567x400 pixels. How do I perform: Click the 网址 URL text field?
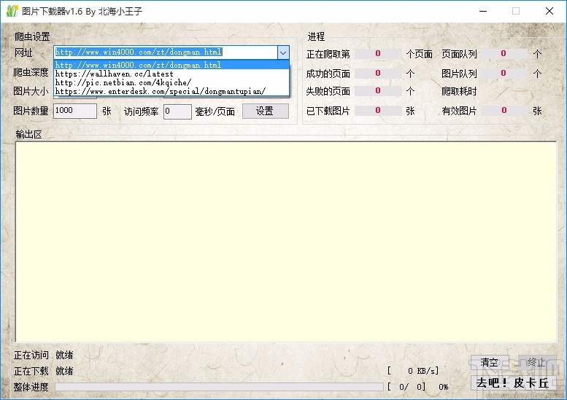pyautogui.click(x=166, y=52)
